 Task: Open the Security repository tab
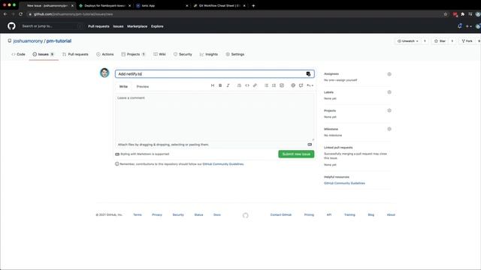tap(183, 54)
